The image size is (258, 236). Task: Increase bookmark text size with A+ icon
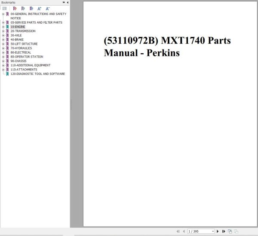pos(39,9)
